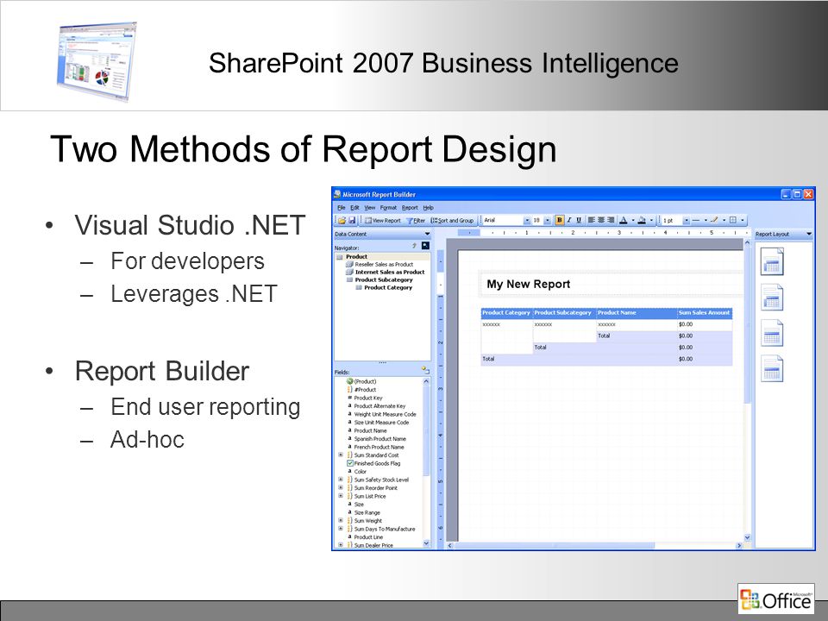Click the Sort and Group button
828x621 pixels.
pos(453,220)
